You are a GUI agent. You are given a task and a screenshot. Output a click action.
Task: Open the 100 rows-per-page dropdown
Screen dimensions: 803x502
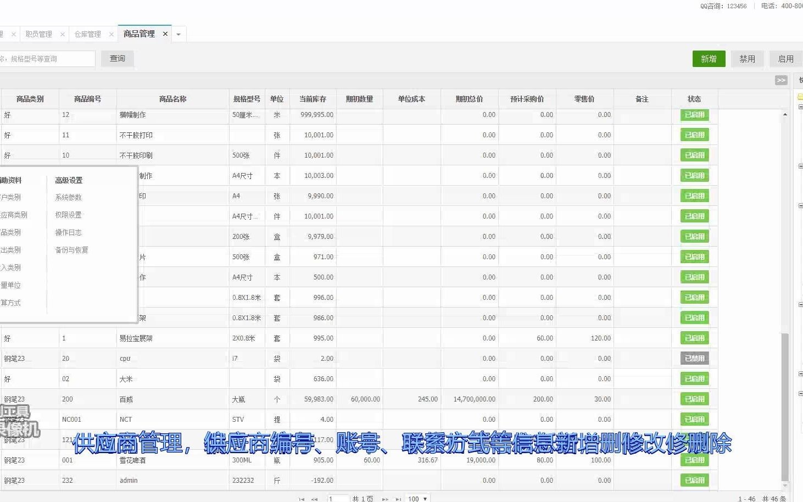pos(417,499)
